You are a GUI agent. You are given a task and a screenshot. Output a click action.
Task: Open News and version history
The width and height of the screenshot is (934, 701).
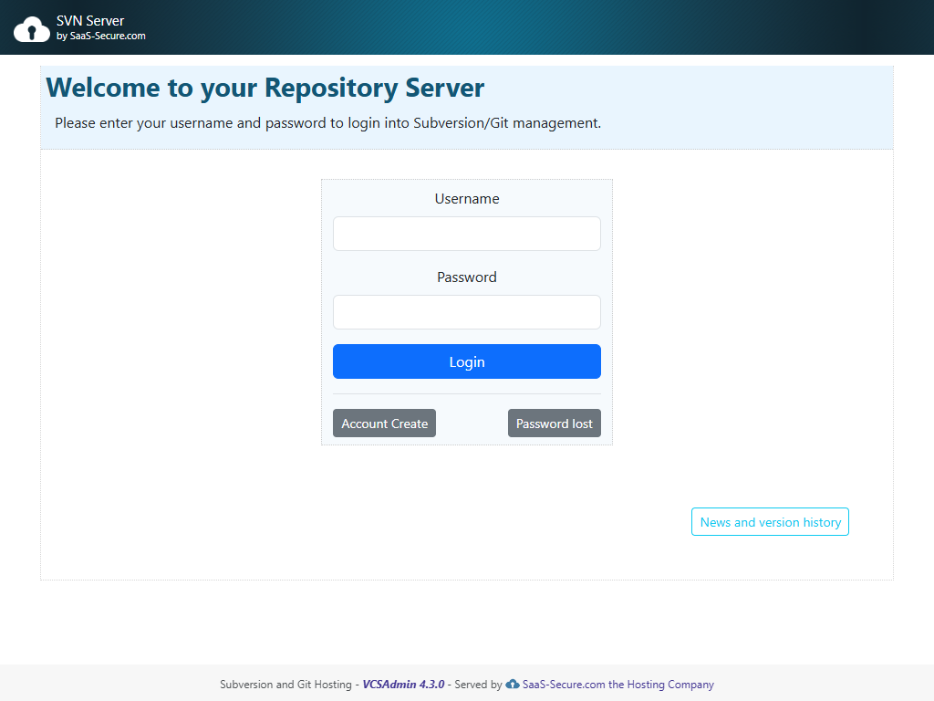pos(770,521)
